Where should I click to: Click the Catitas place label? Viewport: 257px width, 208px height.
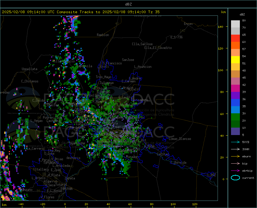163,154
